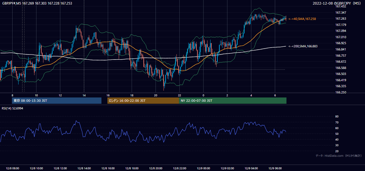Select the white 200 SMA 166.883 label
The width and height of the screenshot is (365, 171).
[x=303, y=46]
